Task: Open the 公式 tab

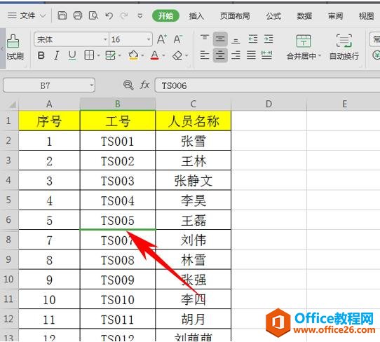Action: 273,16
